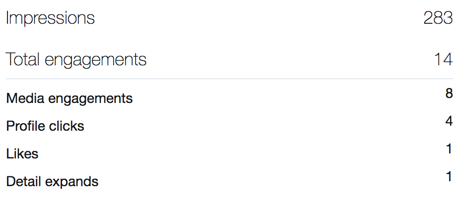464x202 pixels.
Task: Select the Media engagements count 8
Action: (449, 93)
